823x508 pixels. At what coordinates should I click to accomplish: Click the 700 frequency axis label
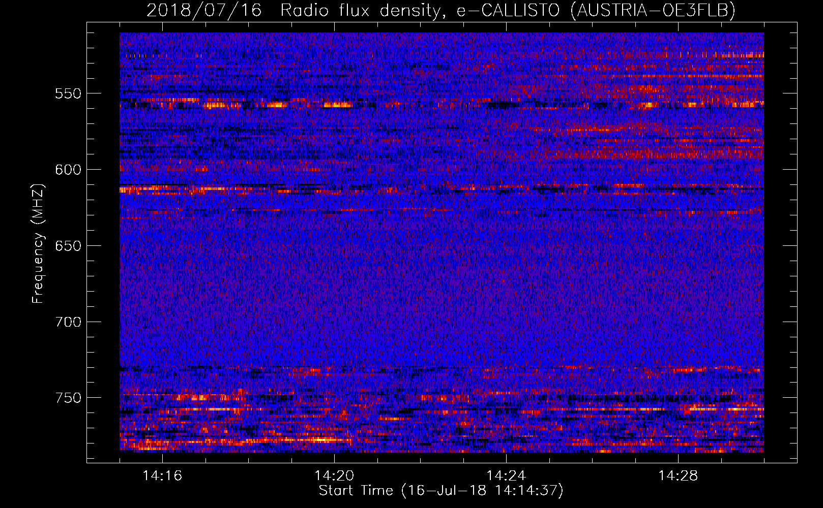[68, 323]
